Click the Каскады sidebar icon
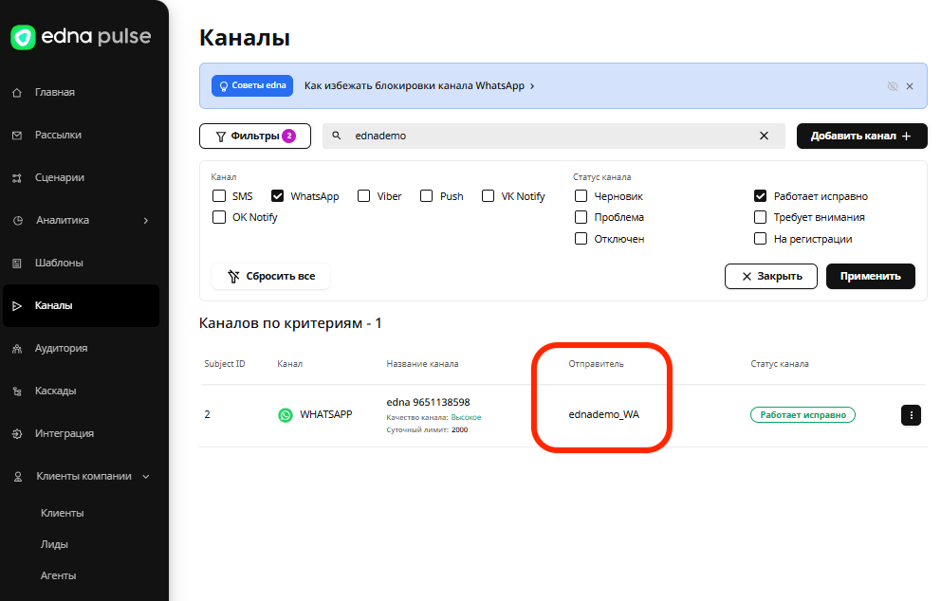Screen dimensions: 941x601 click(17, 392)
